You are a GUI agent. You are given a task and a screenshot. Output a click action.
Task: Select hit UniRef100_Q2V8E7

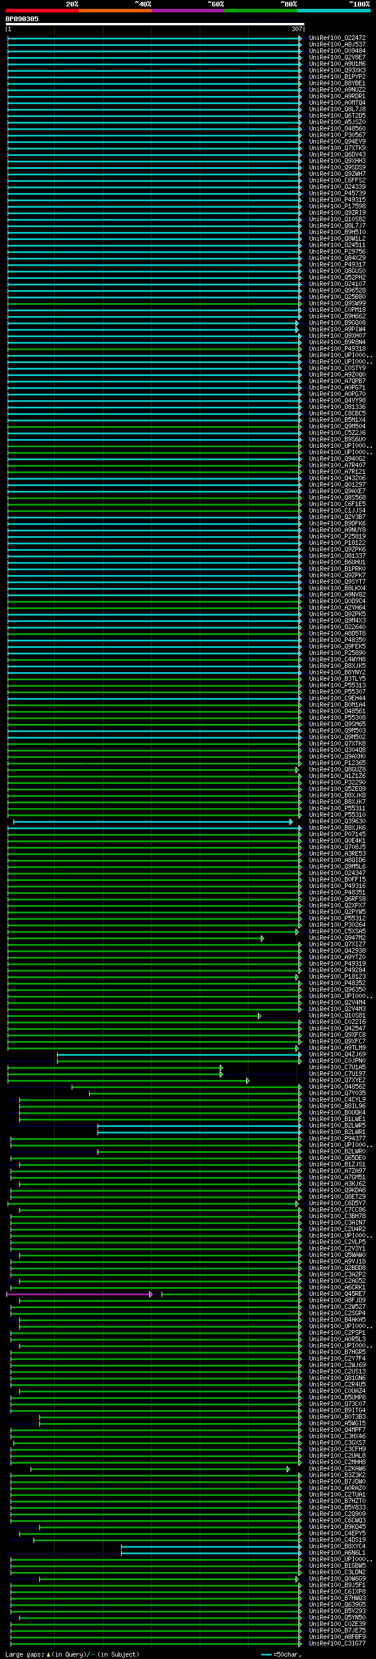[337, 57]
